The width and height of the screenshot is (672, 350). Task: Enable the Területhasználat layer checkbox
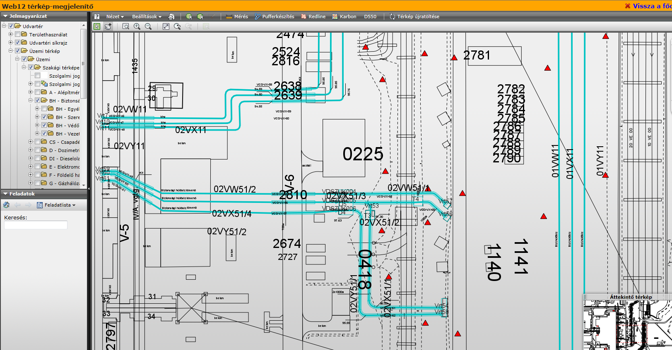(18, 34)
